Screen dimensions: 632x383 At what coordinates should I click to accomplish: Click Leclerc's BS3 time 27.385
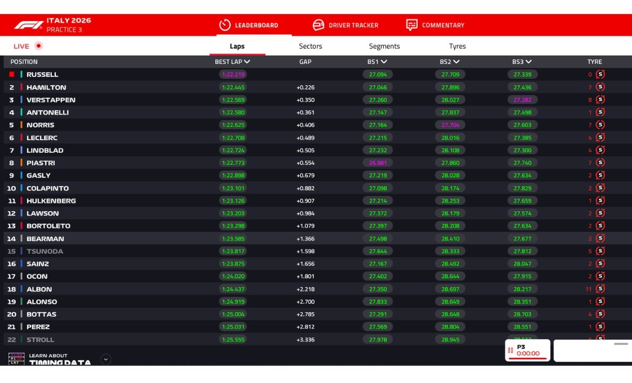pos(522,138)
